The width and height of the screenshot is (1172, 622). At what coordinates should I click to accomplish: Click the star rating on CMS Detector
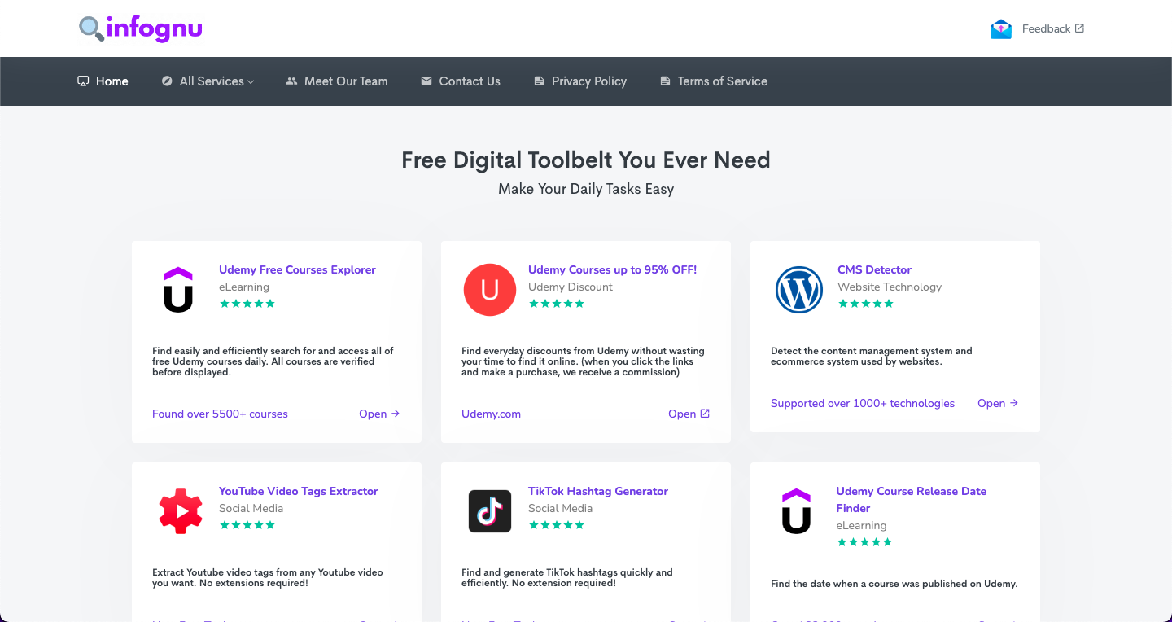point(865,303)
